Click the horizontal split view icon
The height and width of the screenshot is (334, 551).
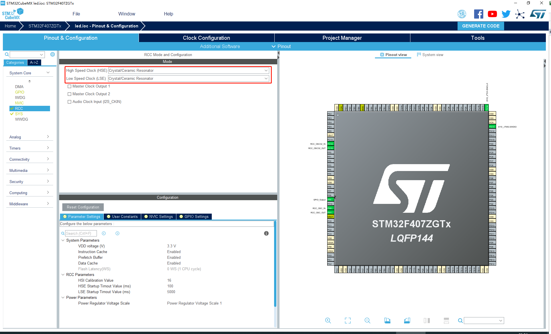446,321
